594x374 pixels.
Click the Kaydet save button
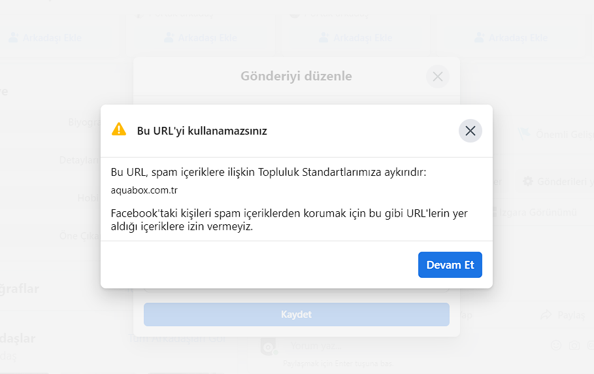tap(296, 314)
